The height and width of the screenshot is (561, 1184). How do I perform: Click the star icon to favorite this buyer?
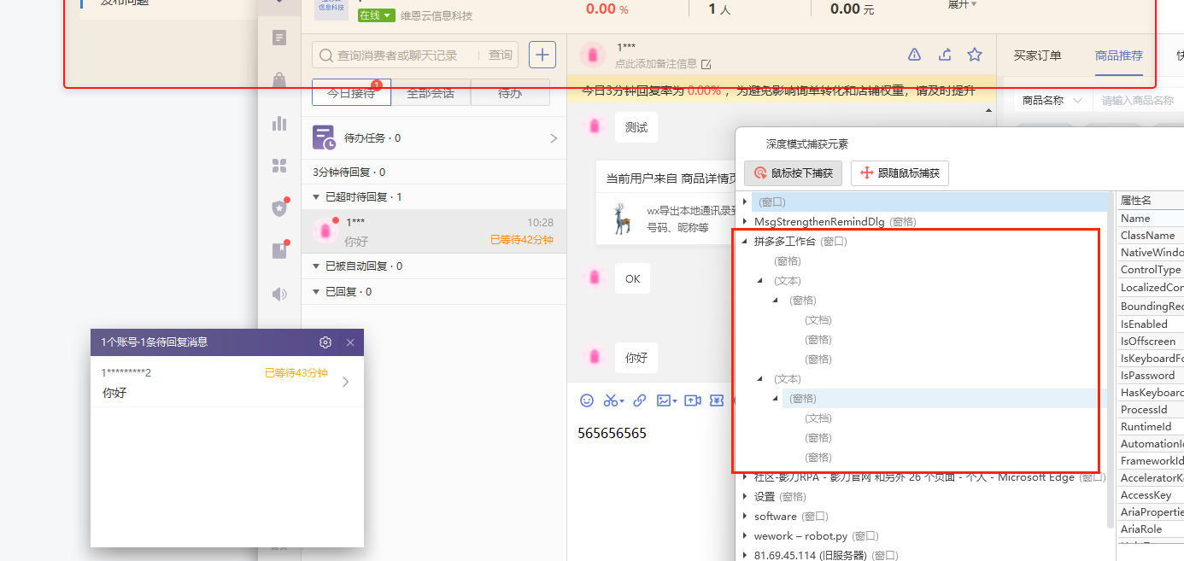[975, 56]
